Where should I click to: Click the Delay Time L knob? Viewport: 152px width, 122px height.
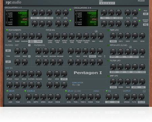pos(76,96)
